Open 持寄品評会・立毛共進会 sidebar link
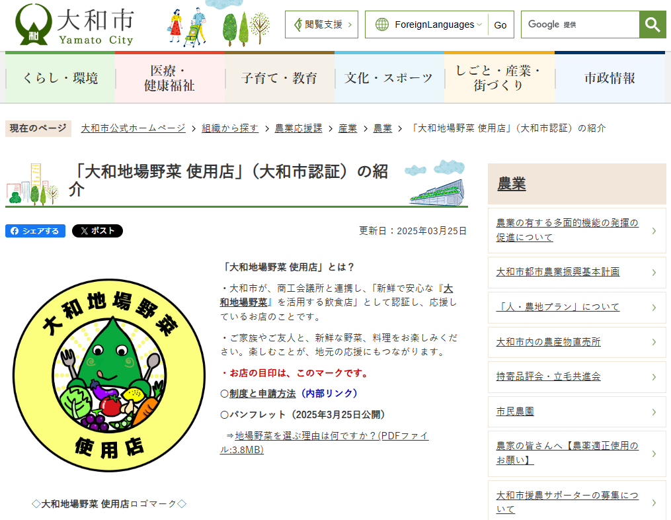 [548, 376]
